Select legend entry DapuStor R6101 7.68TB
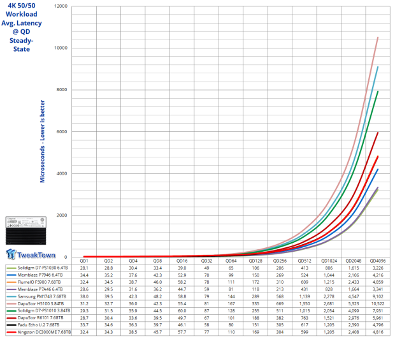 point(40,318)
